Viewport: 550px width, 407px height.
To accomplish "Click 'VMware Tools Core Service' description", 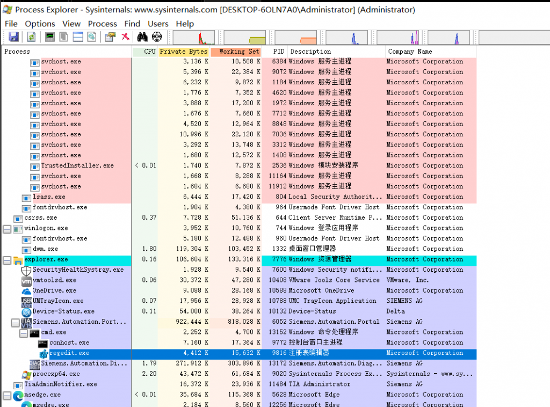I will pyautogui.click(x=334, y=280).
